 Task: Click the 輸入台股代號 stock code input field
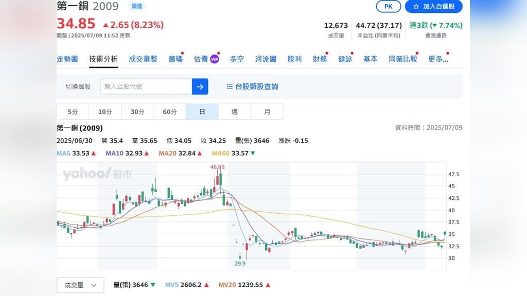146,86
